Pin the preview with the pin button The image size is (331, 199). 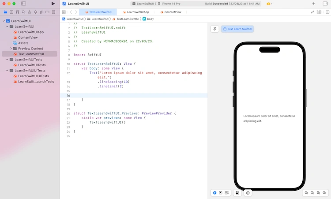(214, 29)
